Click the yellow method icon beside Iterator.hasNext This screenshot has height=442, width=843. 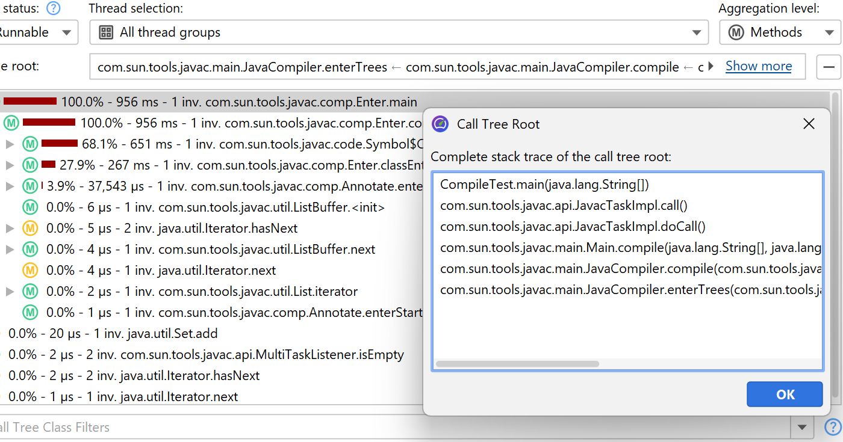30,229
